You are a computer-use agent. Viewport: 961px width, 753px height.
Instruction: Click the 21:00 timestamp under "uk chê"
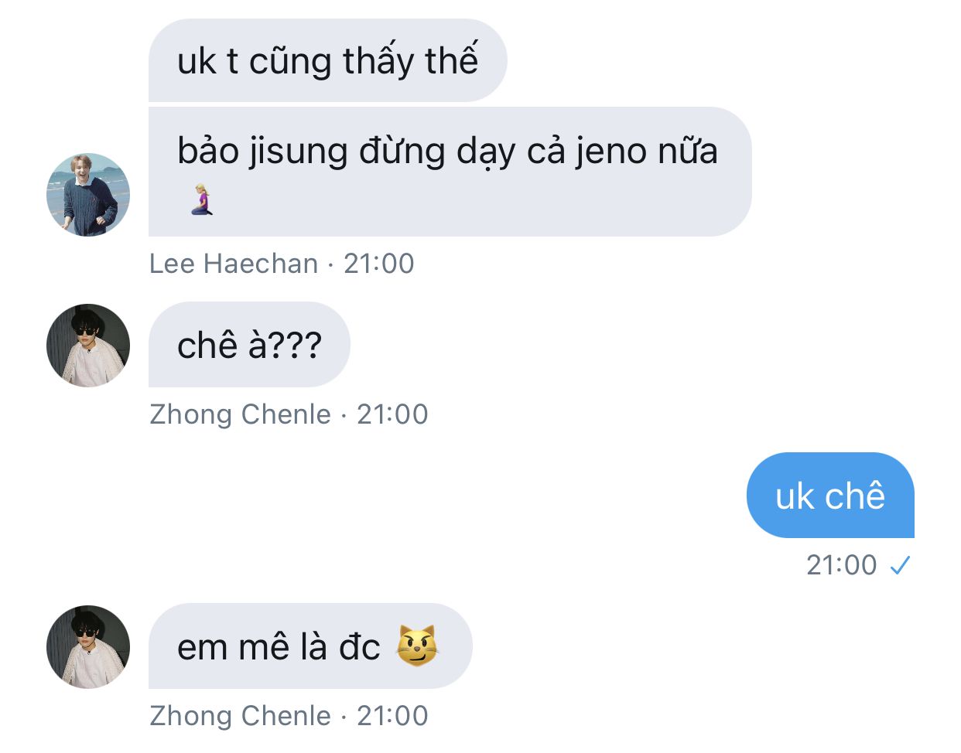[x=842, y=565]
